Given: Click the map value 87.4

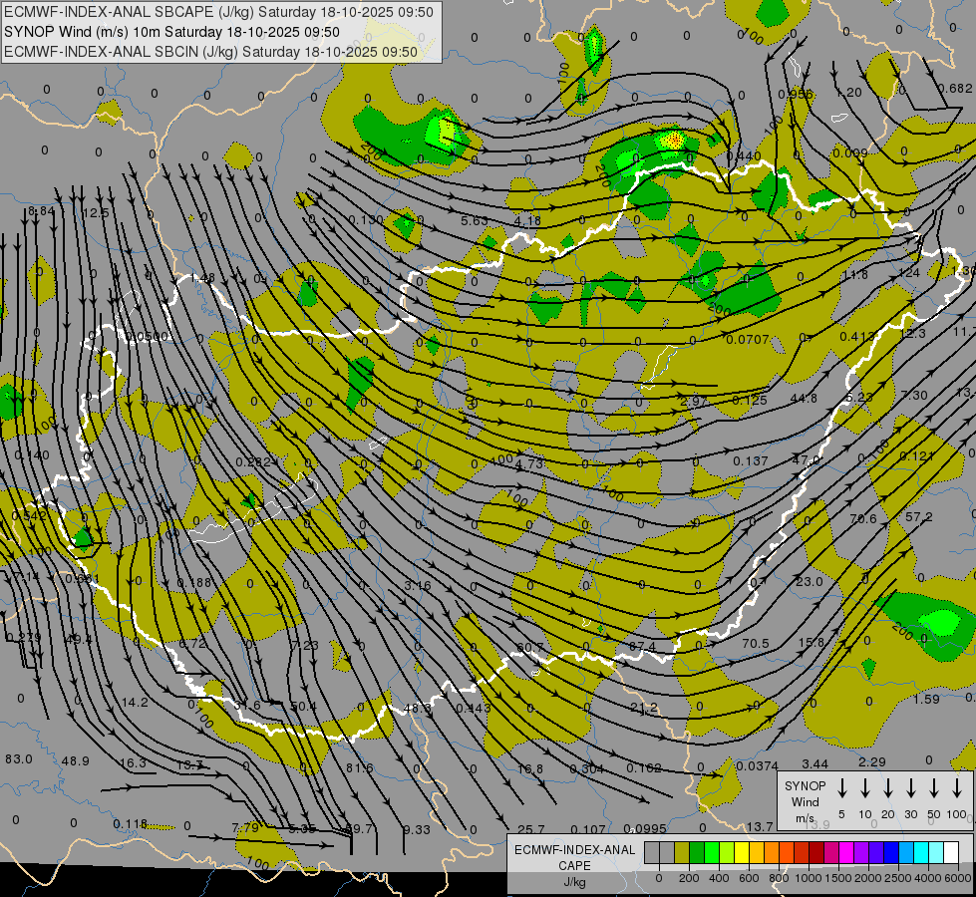Looking at the screenshot, I should click(x=642, y=647).
